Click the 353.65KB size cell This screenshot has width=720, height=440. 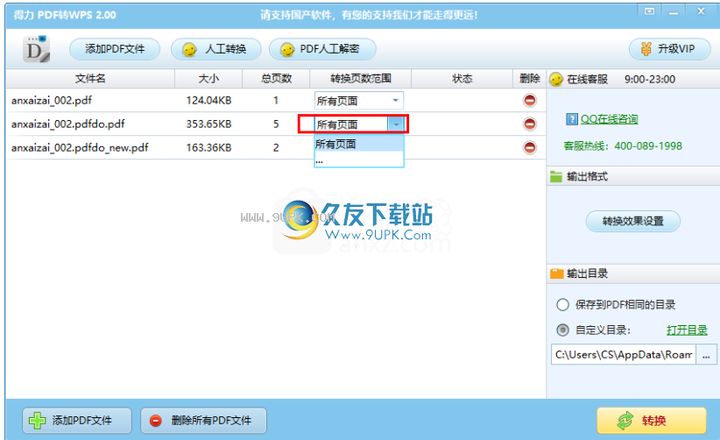[208, 124]
